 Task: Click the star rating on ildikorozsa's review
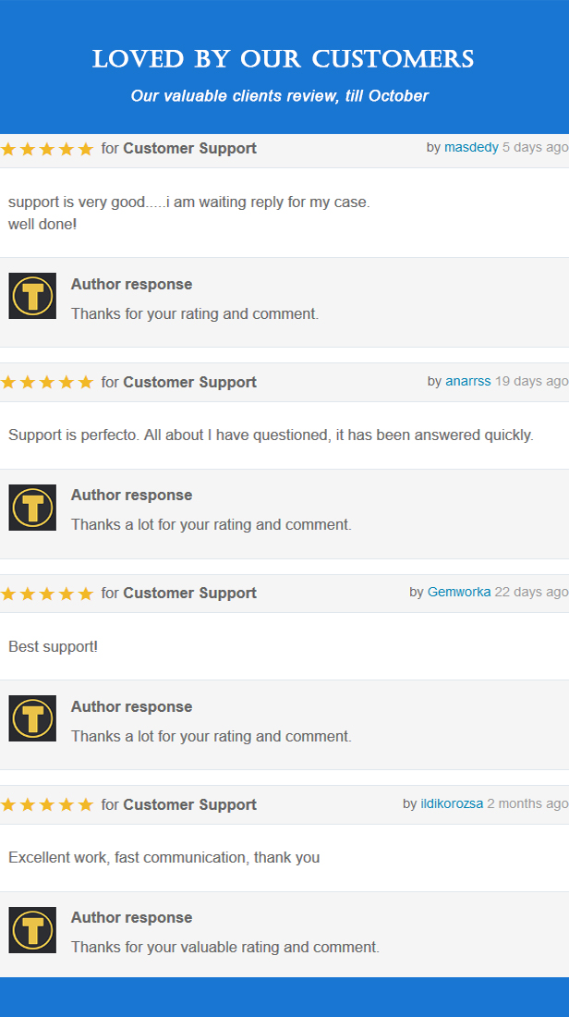[x=47, y=805]
